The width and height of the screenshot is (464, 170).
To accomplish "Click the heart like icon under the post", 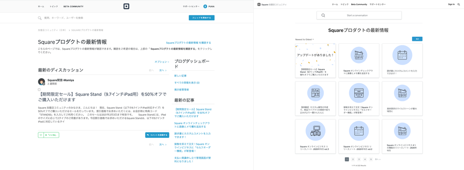I will point(41,135).
